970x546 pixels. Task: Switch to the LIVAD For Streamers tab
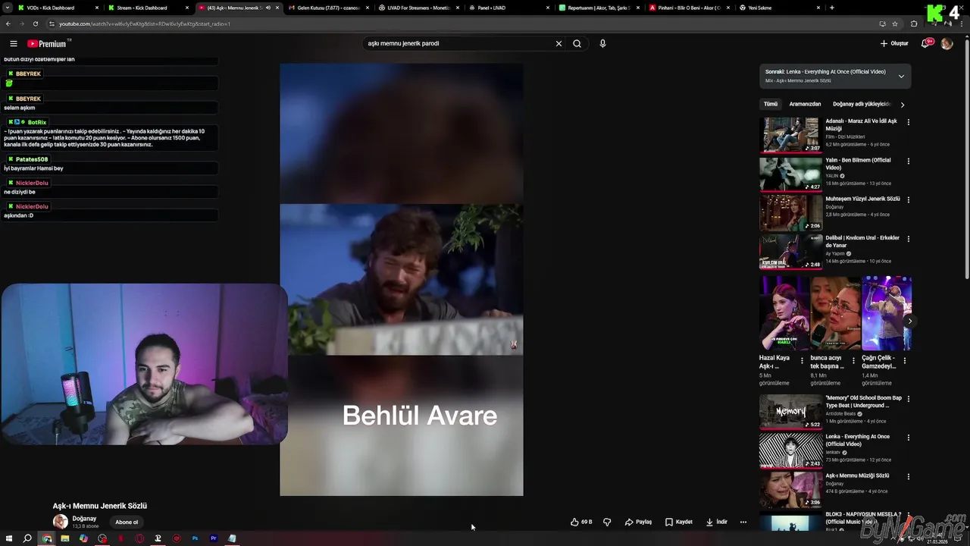pyautogui.click(x=418, y=8)
